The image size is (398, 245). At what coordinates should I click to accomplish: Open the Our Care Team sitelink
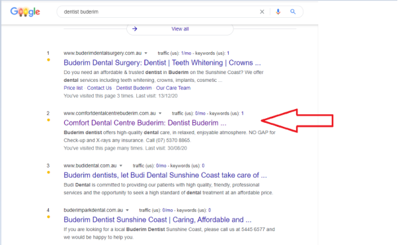pyautogui.click(x=173, y=88)
